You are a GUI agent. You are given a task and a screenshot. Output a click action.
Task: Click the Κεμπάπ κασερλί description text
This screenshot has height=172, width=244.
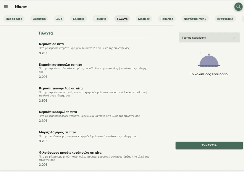tap(89, 116)
